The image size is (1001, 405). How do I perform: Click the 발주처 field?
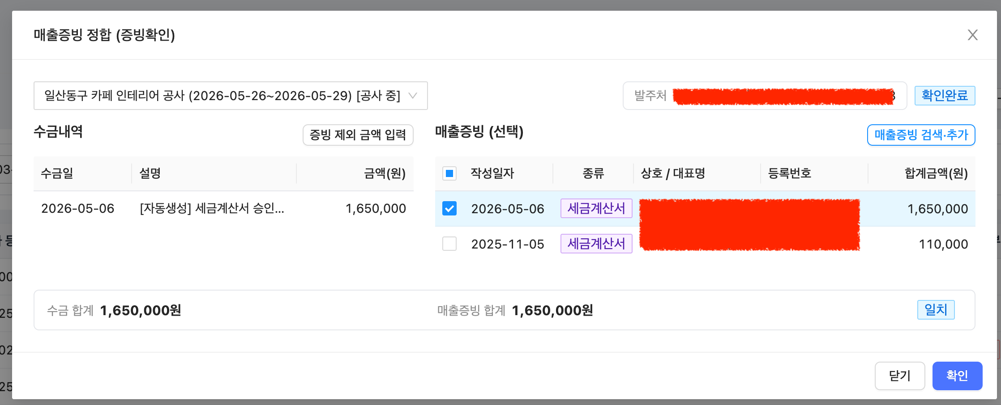[765, 96]
